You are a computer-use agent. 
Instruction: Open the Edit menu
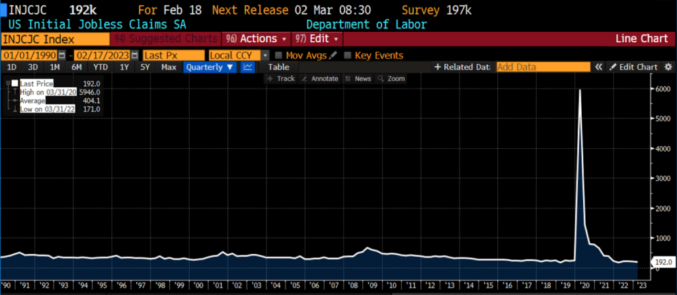(321, 39)
